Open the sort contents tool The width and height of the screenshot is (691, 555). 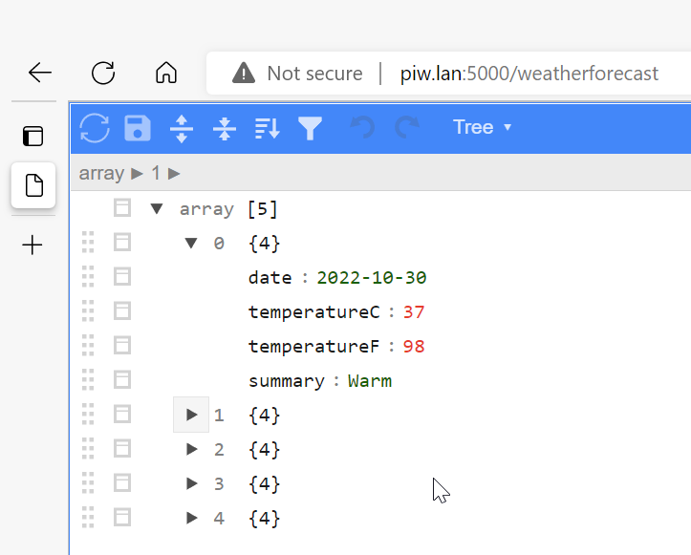click(267, 128)
